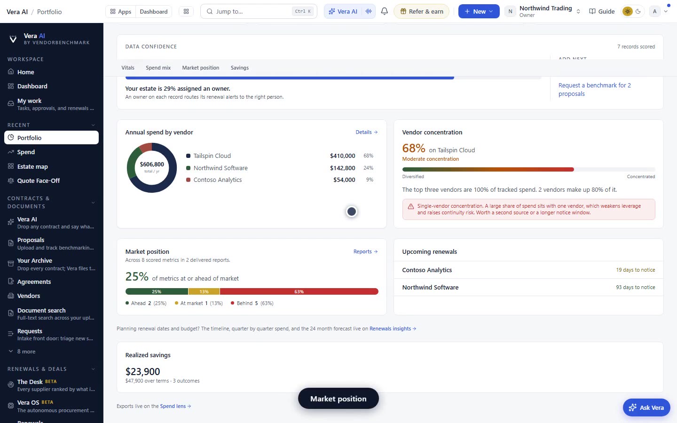
Task: Open Spend via trend-line icon
Action: pyautogui.click(x=11, y=152)
